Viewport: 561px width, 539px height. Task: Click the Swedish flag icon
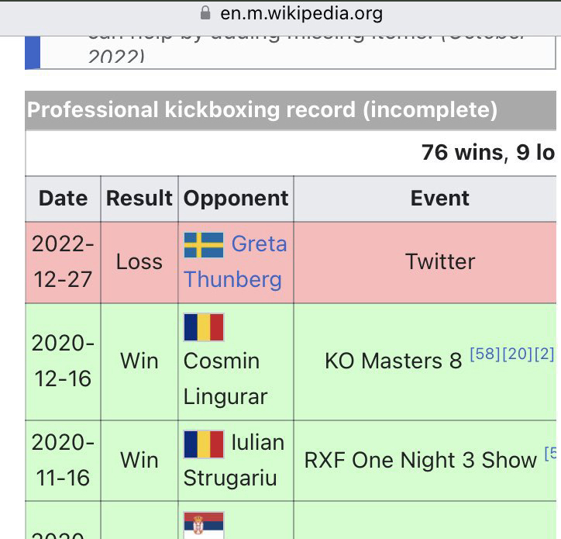coord(204,245)
